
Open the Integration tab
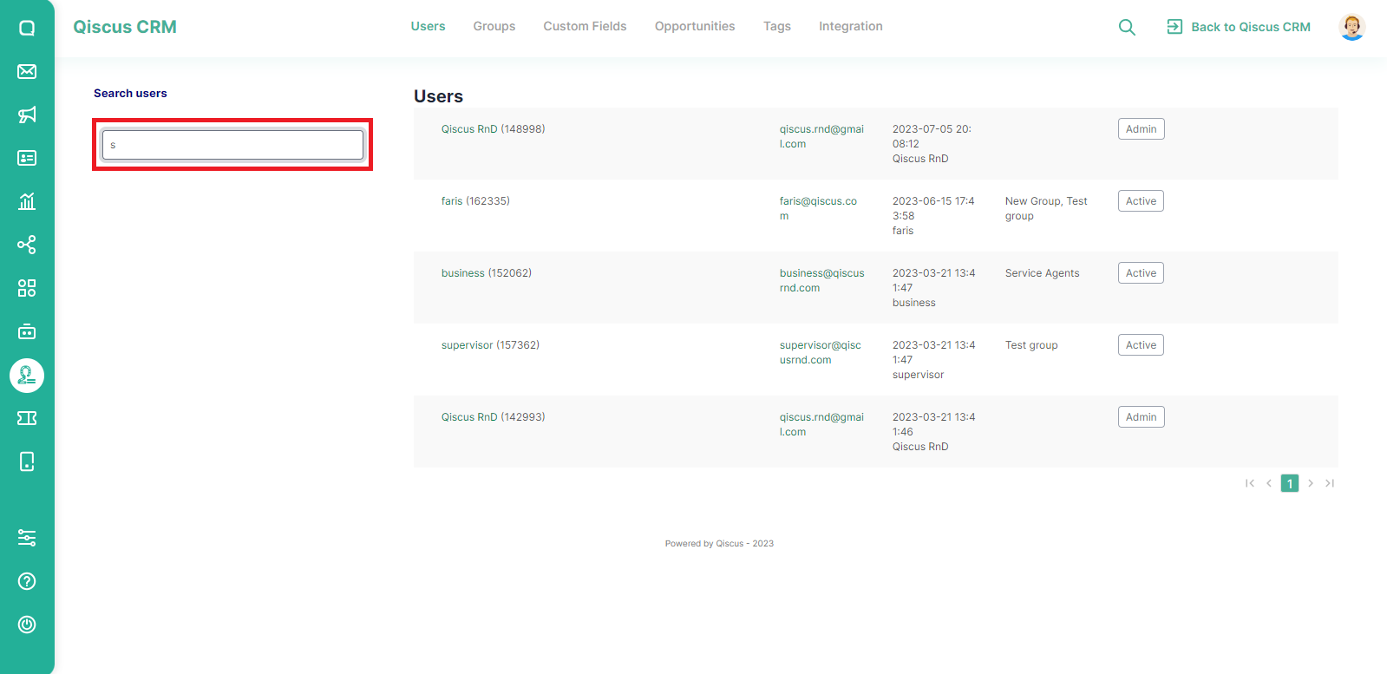pyautogui.click(x=851, y=27)
